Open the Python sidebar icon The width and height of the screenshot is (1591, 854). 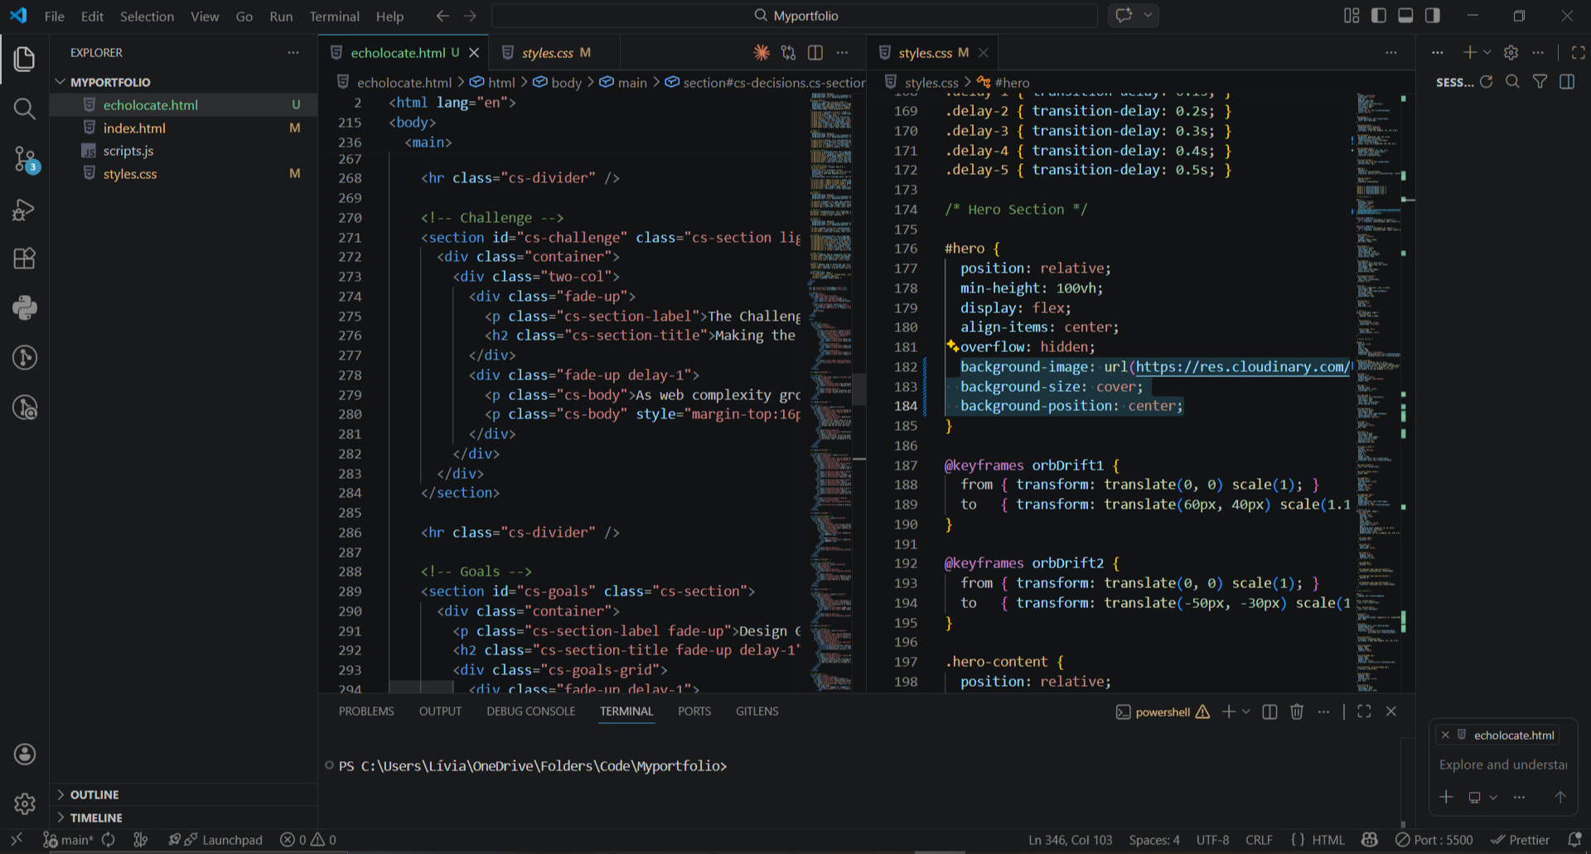coord(24,308)
